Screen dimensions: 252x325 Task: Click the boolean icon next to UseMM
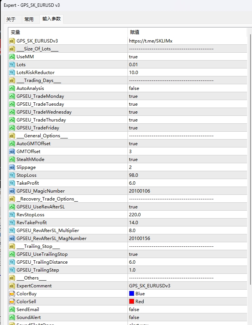point(12,57)
